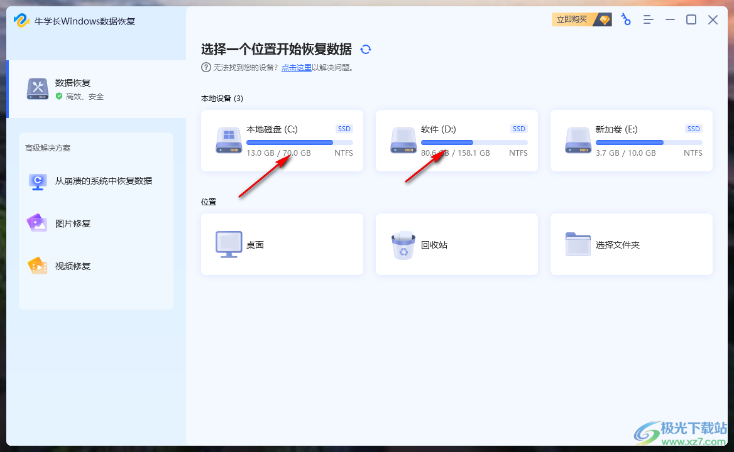Open the hamburger menu icon in title bar
The image size is (734, 452).
(x=648, y=19)
